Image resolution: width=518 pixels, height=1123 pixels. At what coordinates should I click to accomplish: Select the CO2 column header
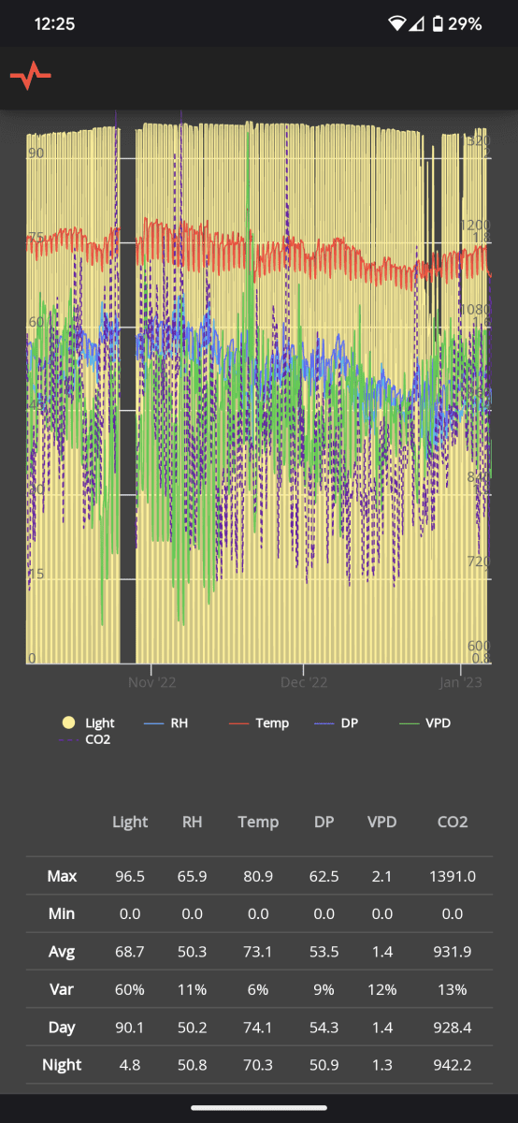pos(453,822)
